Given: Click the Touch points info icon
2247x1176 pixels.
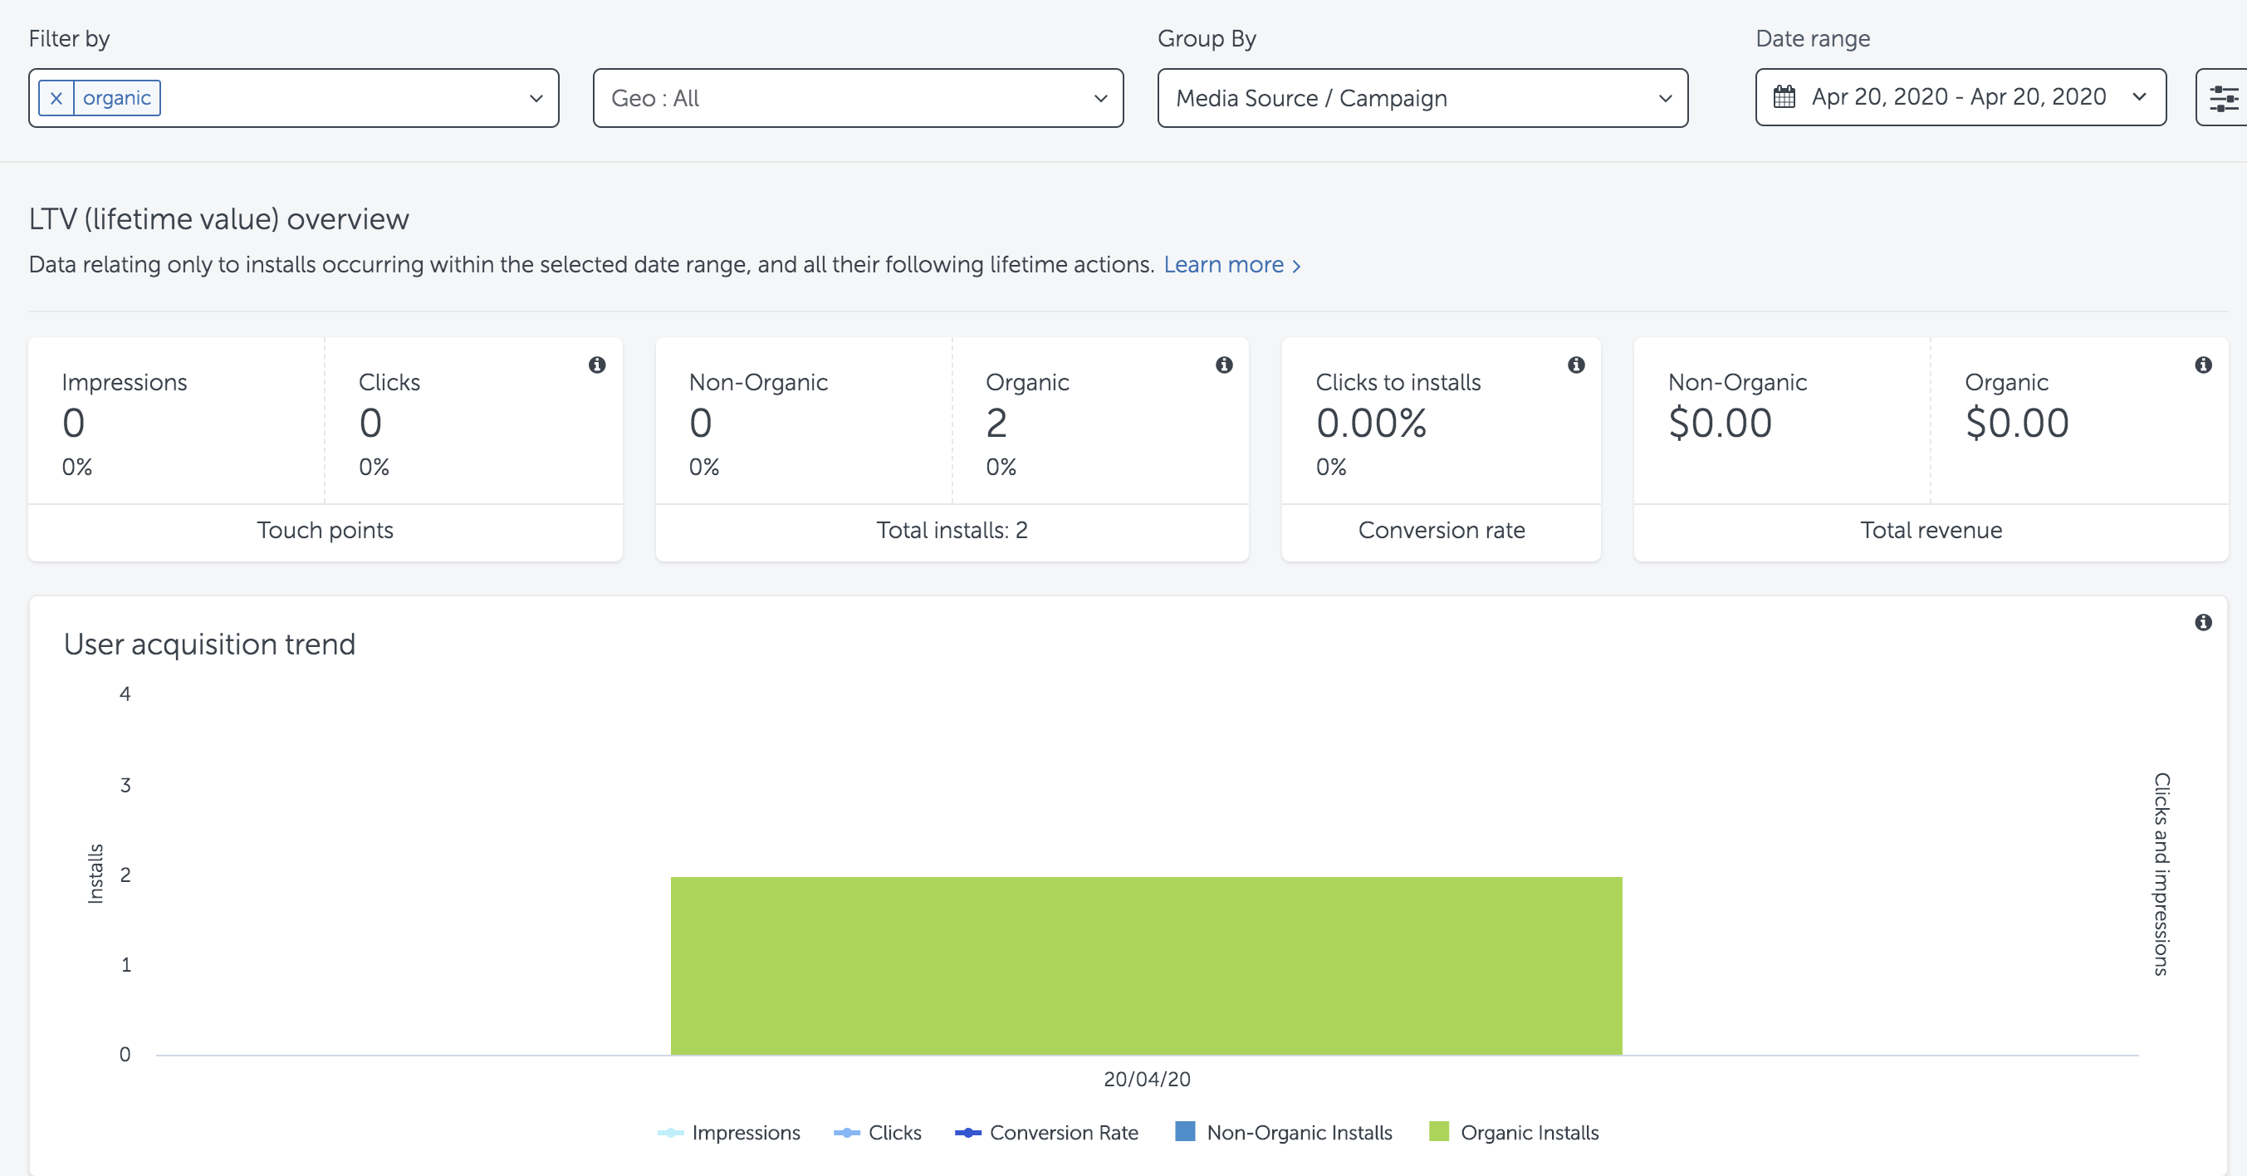Looking at the screenshot, I should [x=597, y=365].
